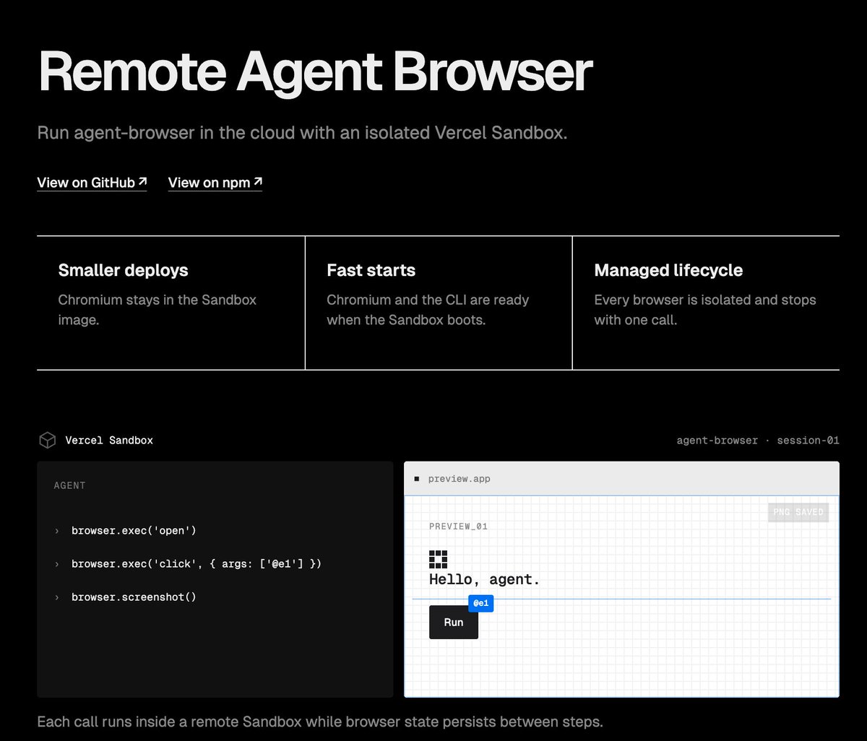Screen dimensions: 867x741
Task: Open the View on GitHub link
Action: 92,183
